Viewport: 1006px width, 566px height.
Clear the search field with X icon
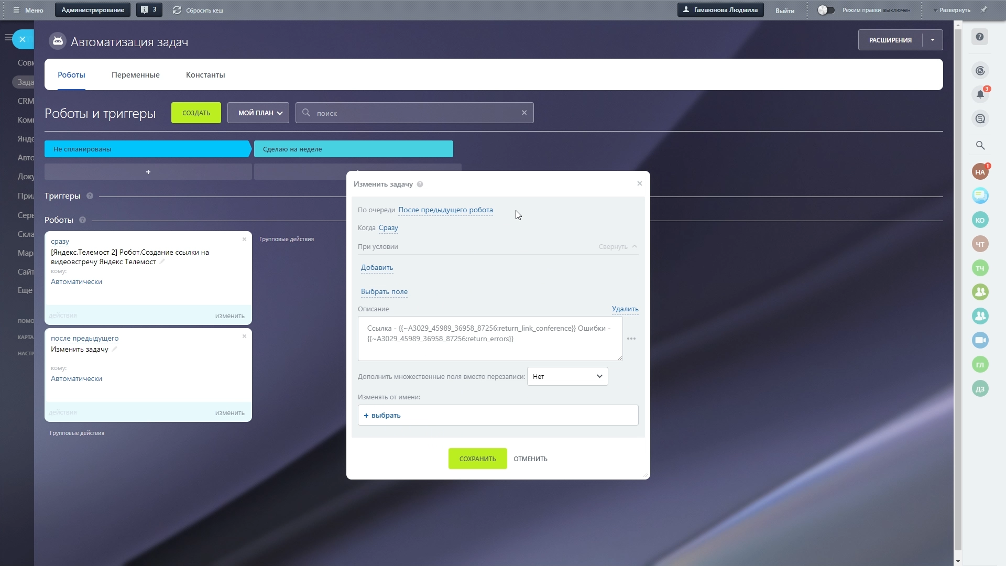point(524,113)
